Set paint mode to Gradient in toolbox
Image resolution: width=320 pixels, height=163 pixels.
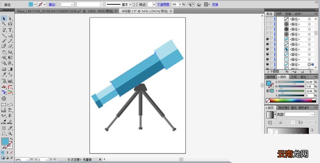(x=7, y=152)
